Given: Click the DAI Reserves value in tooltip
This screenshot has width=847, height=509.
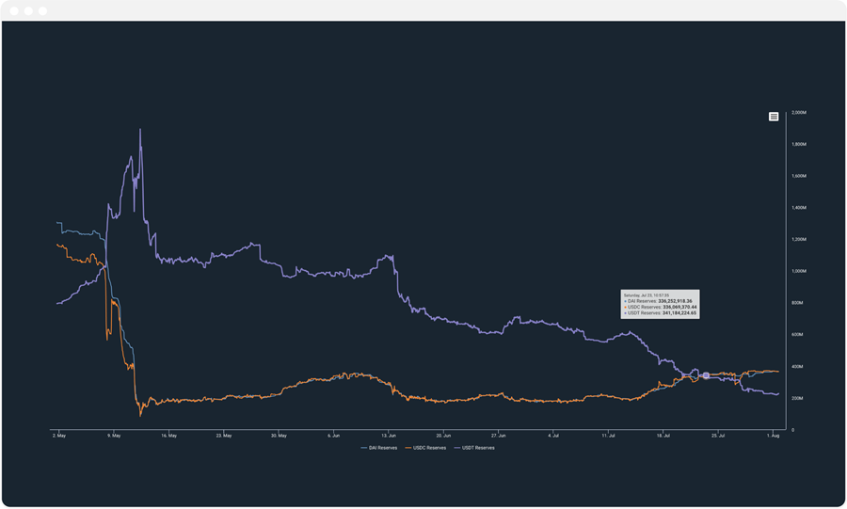Looking at the screenshot, I should click(675, 301).
